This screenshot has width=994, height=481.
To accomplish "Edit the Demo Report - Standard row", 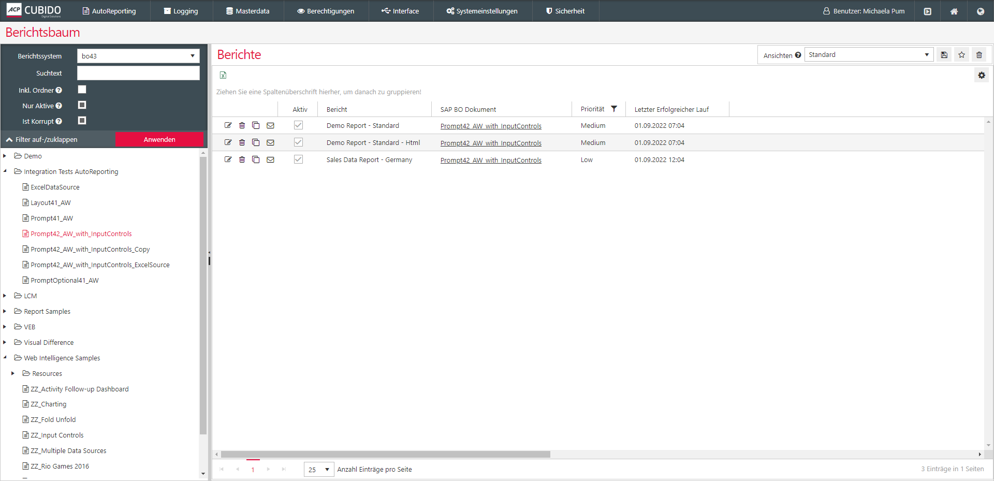I will (228, 125).
